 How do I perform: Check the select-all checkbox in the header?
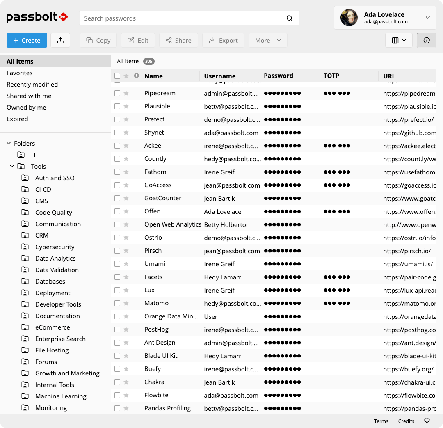117,76
